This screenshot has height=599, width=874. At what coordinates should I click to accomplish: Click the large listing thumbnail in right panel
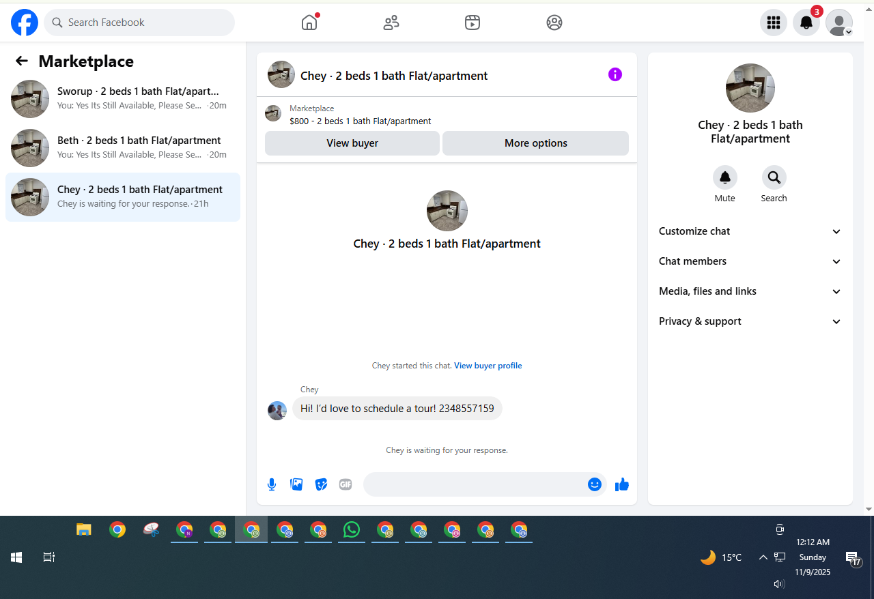750,88
